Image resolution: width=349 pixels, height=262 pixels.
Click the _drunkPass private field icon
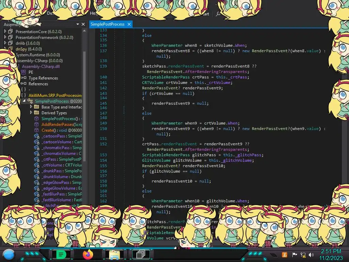tap(37, 171)
